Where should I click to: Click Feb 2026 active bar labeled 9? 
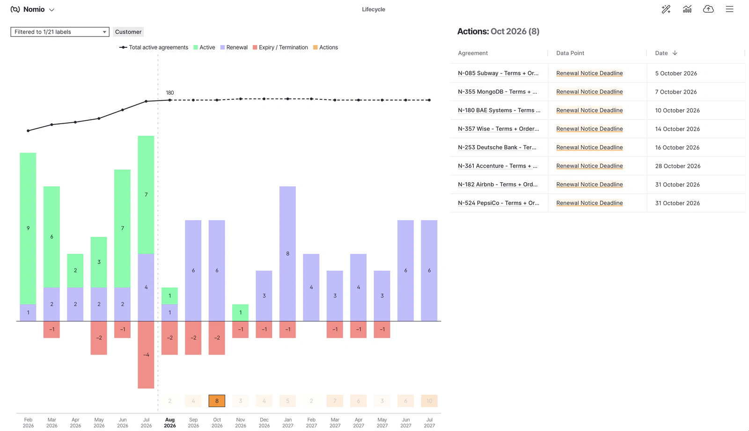tap(28, 229)
